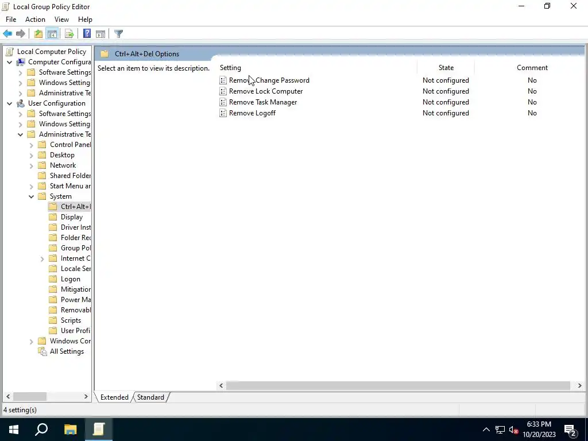Expand the Network folder node
The height and width of the screenshot is (441, 588).
[x=32, y=166]
